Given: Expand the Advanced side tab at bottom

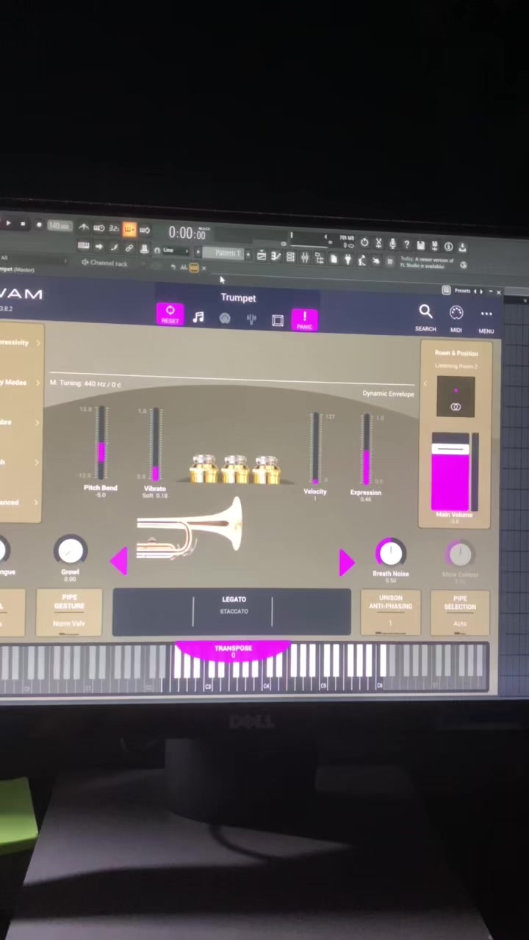Looking at the screenshot, I should (x=19, y=502).
